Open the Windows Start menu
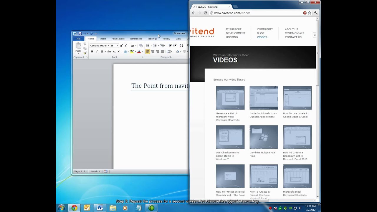 click(61, 208)
